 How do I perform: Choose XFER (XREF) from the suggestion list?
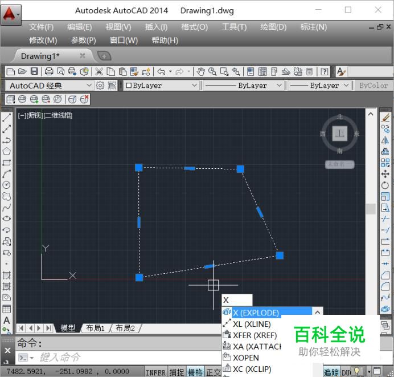252,335
